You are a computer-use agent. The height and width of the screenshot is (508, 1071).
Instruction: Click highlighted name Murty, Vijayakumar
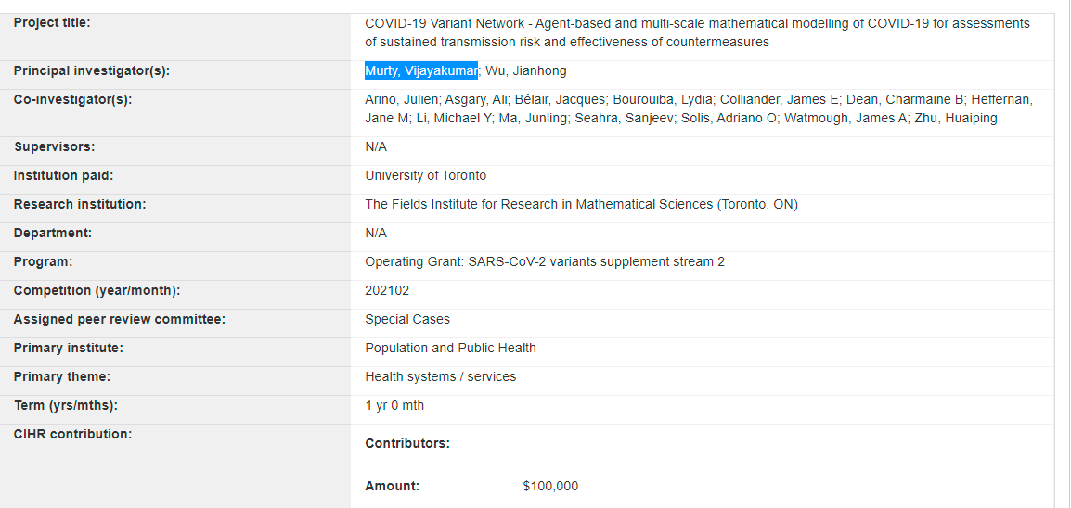pyautogui.click(x=420, y=70)
